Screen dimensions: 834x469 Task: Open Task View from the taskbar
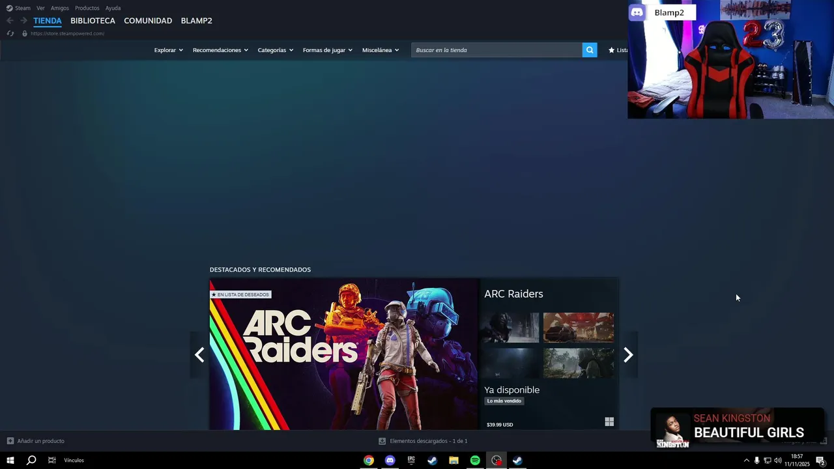52,461
